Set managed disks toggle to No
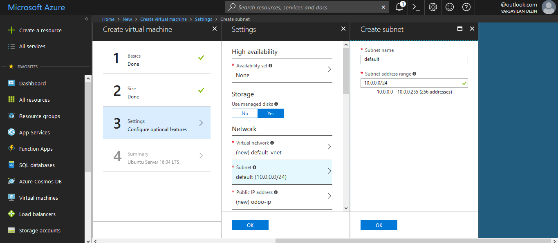The width and height of the screenshot is (558, 243). (x=245, y=114)
